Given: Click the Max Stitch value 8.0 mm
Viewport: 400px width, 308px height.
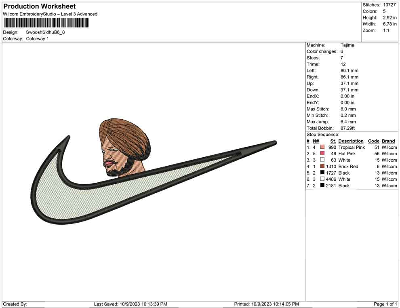Looking at the screenshot, I should (348, 109).
